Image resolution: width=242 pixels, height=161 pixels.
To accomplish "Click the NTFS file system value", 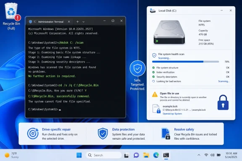I will click(x=202, y=25).
